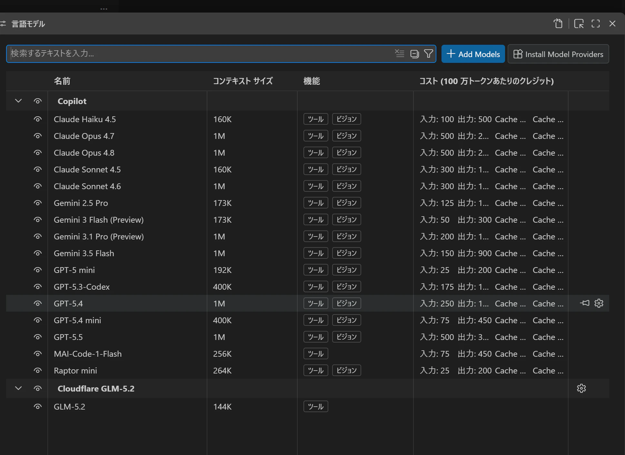Image resolution: width=625 pixels, height=455 pixels.
Task: Toggle visibility of Claude Sonnet 4.6
Action: 38,186
